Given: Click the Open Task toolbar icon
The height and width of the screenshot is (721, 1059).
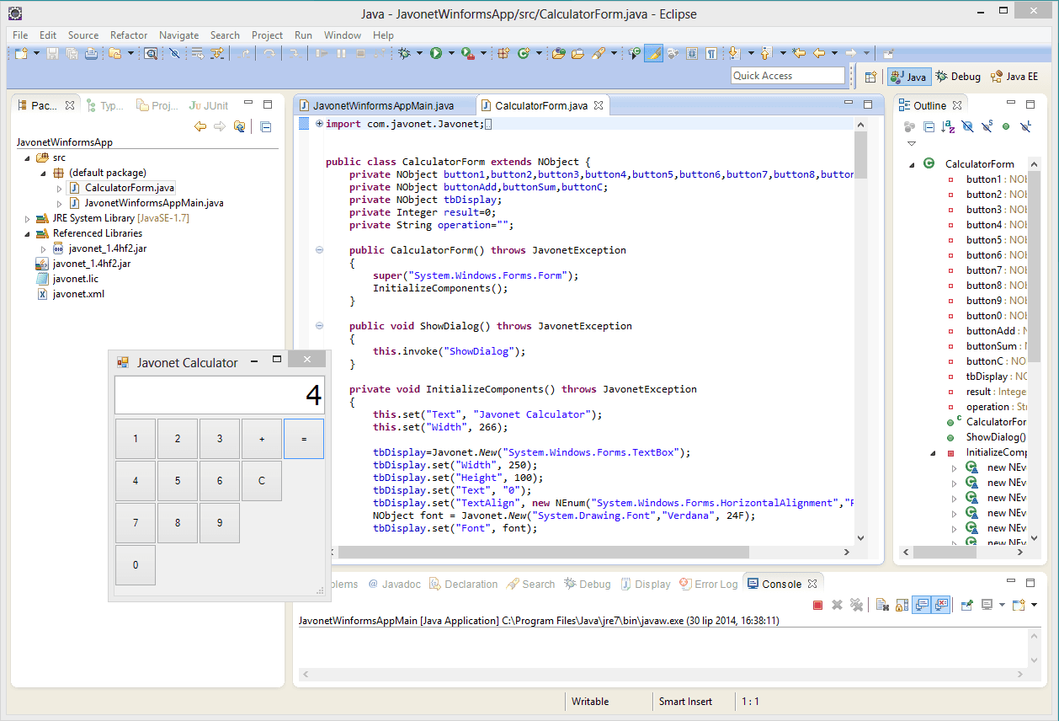Looking at the screenshot, I should 577,53.
